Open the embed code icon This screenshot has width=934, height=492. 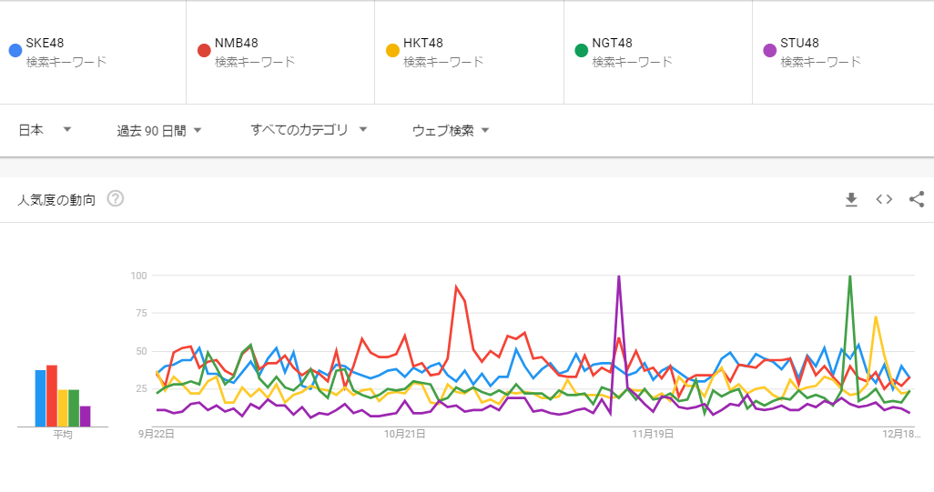tap(884, 199)
